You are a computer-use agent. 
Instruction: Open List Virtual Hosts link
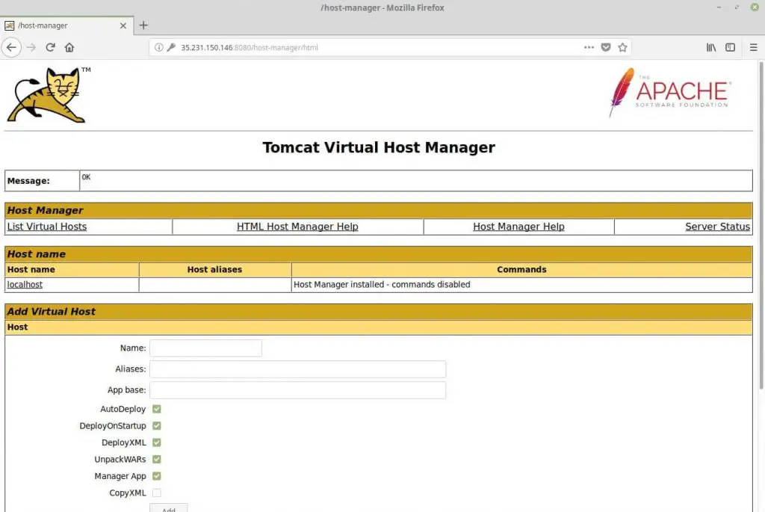coord(47,226)
